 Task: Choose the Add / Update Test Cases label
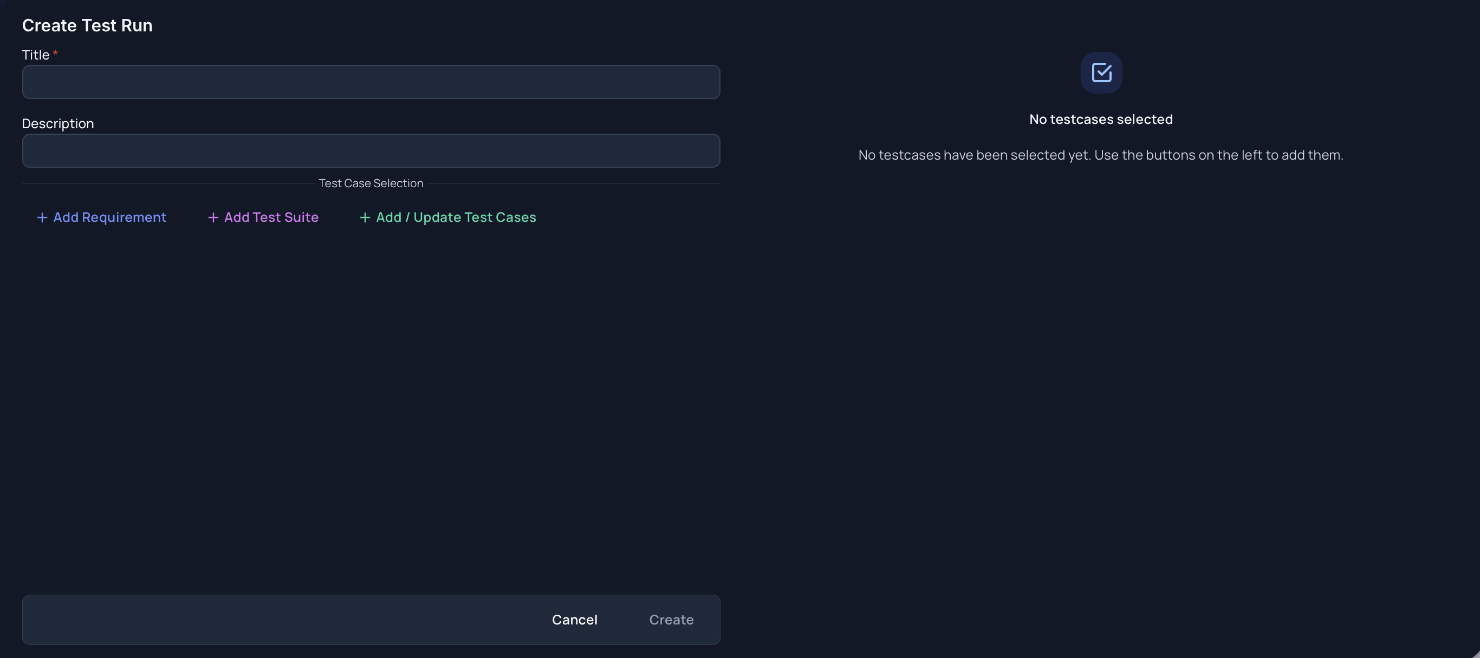point(456,218)
